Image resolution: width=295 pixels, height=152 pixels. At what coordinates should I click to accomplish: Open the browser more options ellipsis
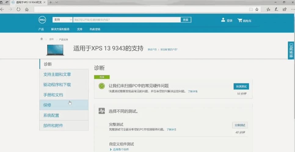(x=293, y=9)
